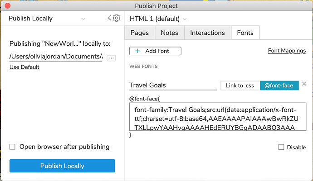
Task: Remove the Travel Goals web font
Action: point(304,84)
